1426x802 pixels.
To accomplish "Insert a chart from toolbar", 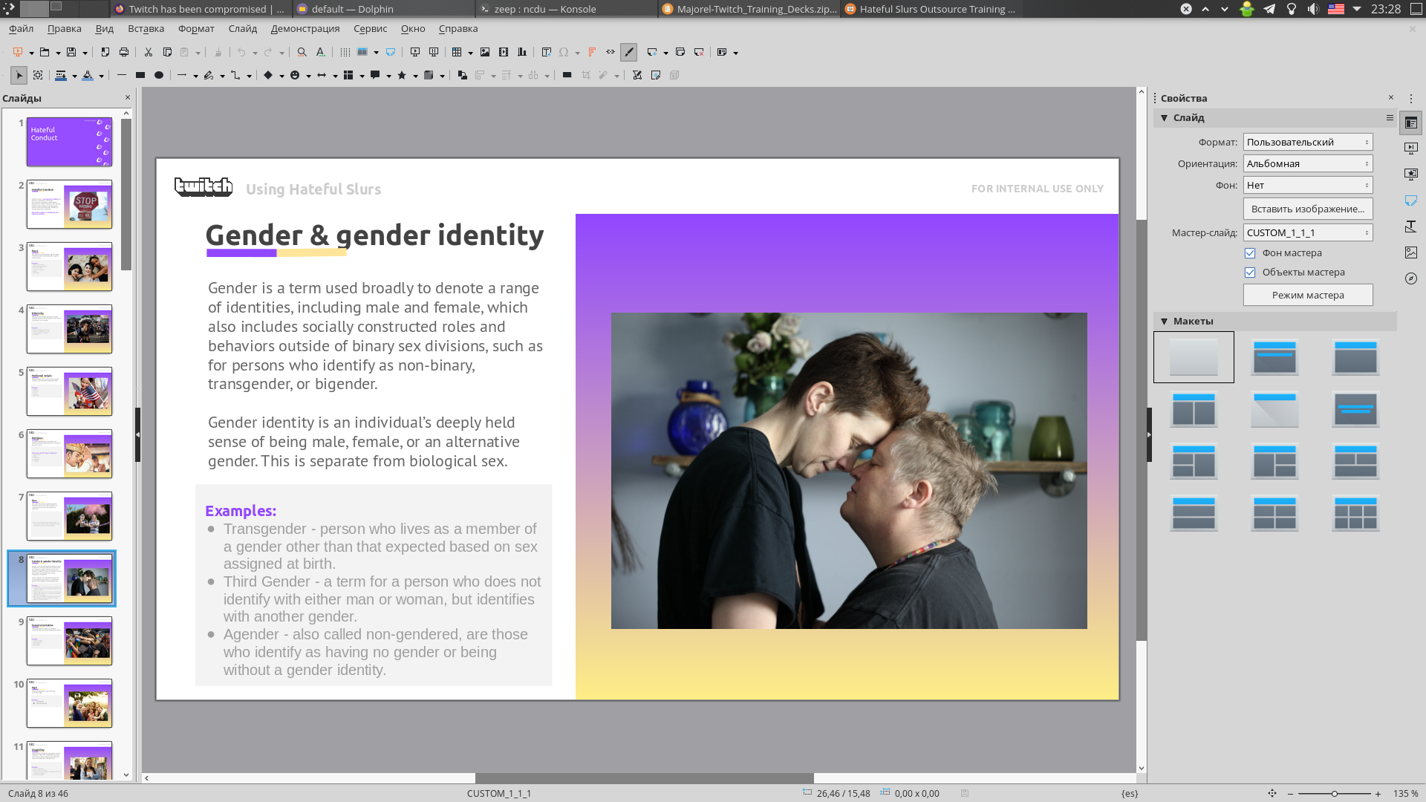I will (522, 53).
